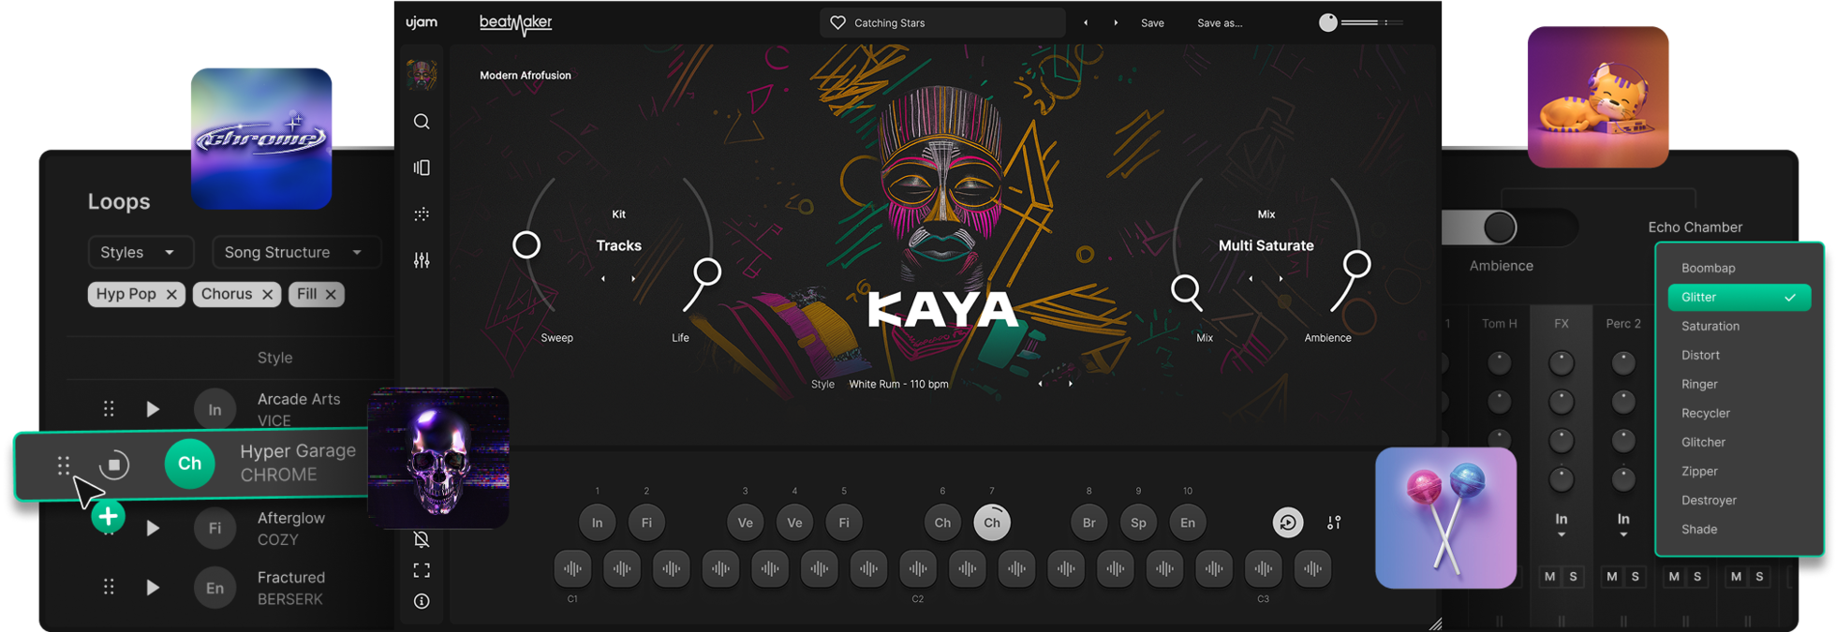Click the fullscreen icon in sidebar
1836x632 pixels.
(x=422, y=570)
